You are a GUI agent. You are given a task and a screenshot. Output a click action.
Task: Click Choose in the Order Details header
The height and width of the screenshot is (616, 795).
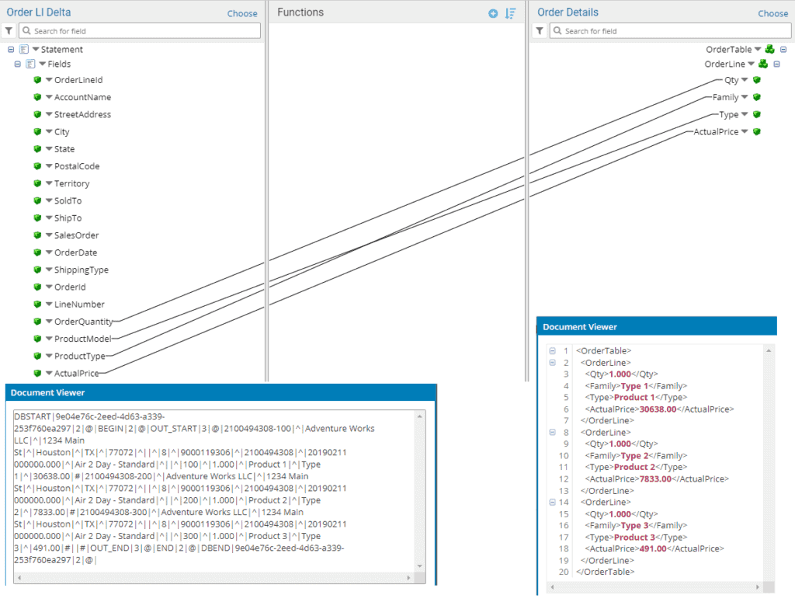tap(772, 14)
